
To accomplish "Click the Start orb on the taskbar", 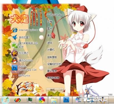I will 6,100.
